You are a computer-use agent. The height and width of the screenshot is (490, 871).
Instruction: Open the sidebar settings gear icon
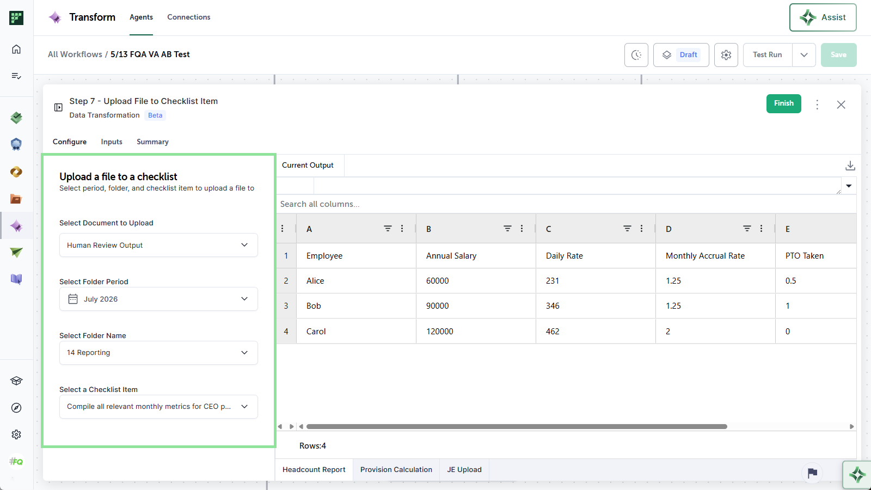16,434
